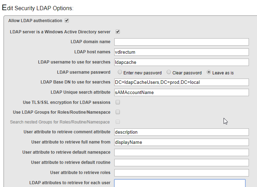The width and height of the screenshot is (257, 187).
Task: Click the comment attribute field showing description
Action: click(x=181, y=132)
